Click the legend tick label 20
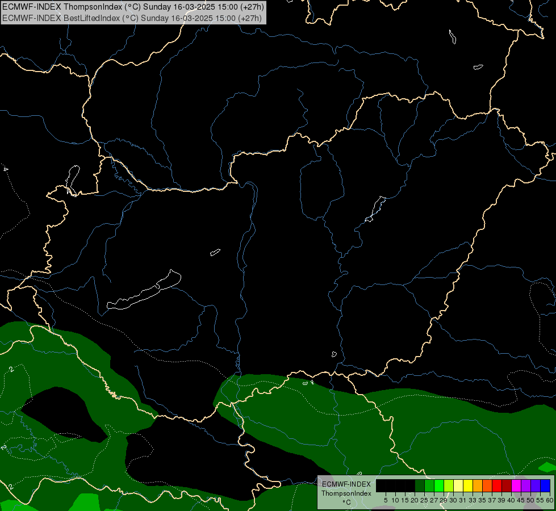The image size is (556, 511). pos(415,500)
